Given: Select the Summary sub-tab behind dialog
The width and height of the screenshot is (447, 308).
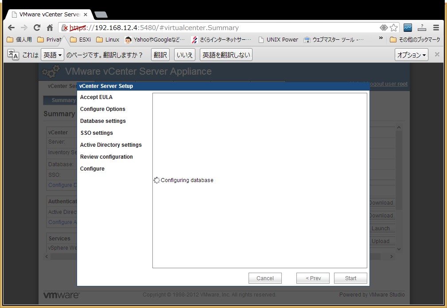Looking at the screenshot, I should coord(60,100).
